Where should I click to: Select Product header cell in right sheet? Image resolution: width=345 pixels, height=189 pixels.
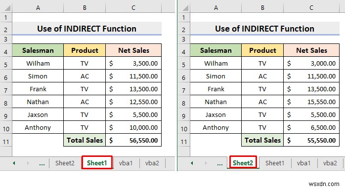coord(262,50)
